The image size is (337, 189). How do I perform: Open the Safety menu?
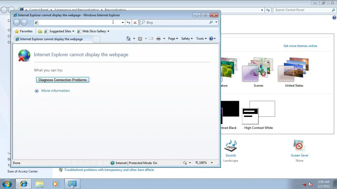pos(187,39)
